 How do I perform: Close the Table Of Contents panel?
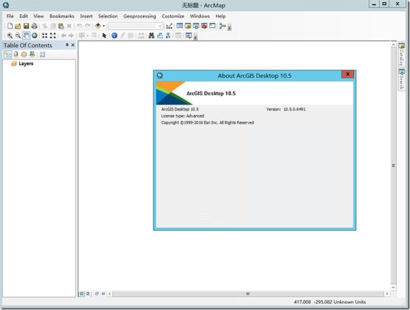click(x=73, y=45)
